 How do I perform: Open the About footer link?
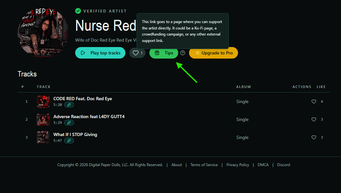pos(177,165)
